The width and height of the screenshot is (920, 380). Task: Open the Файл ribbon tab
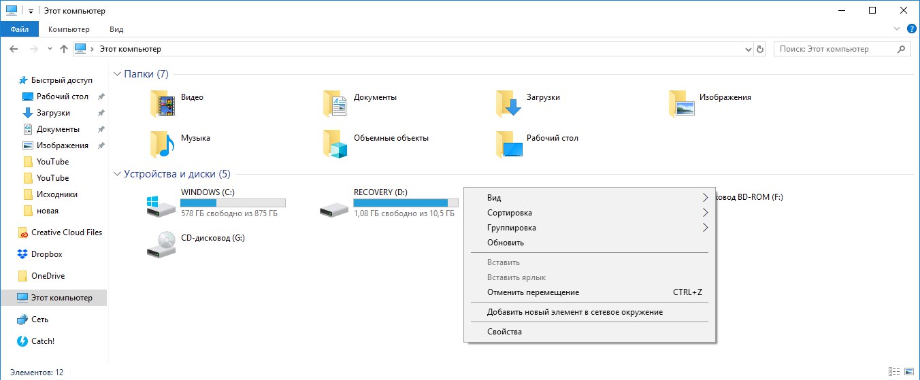(x=19, y=29)
